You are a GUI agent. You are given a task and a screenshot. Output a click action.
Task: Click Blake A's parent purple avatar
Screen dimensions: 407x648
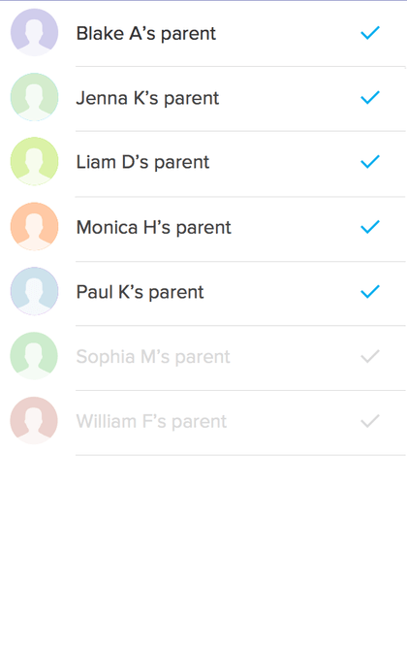(x=34, y=32)
